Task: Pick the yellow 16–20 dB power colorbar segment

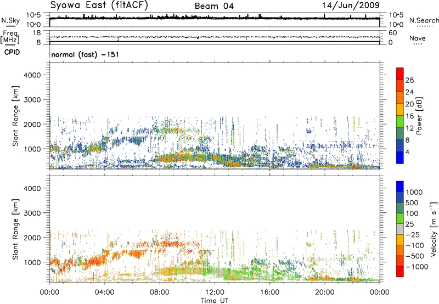Action: pos(400,110)
